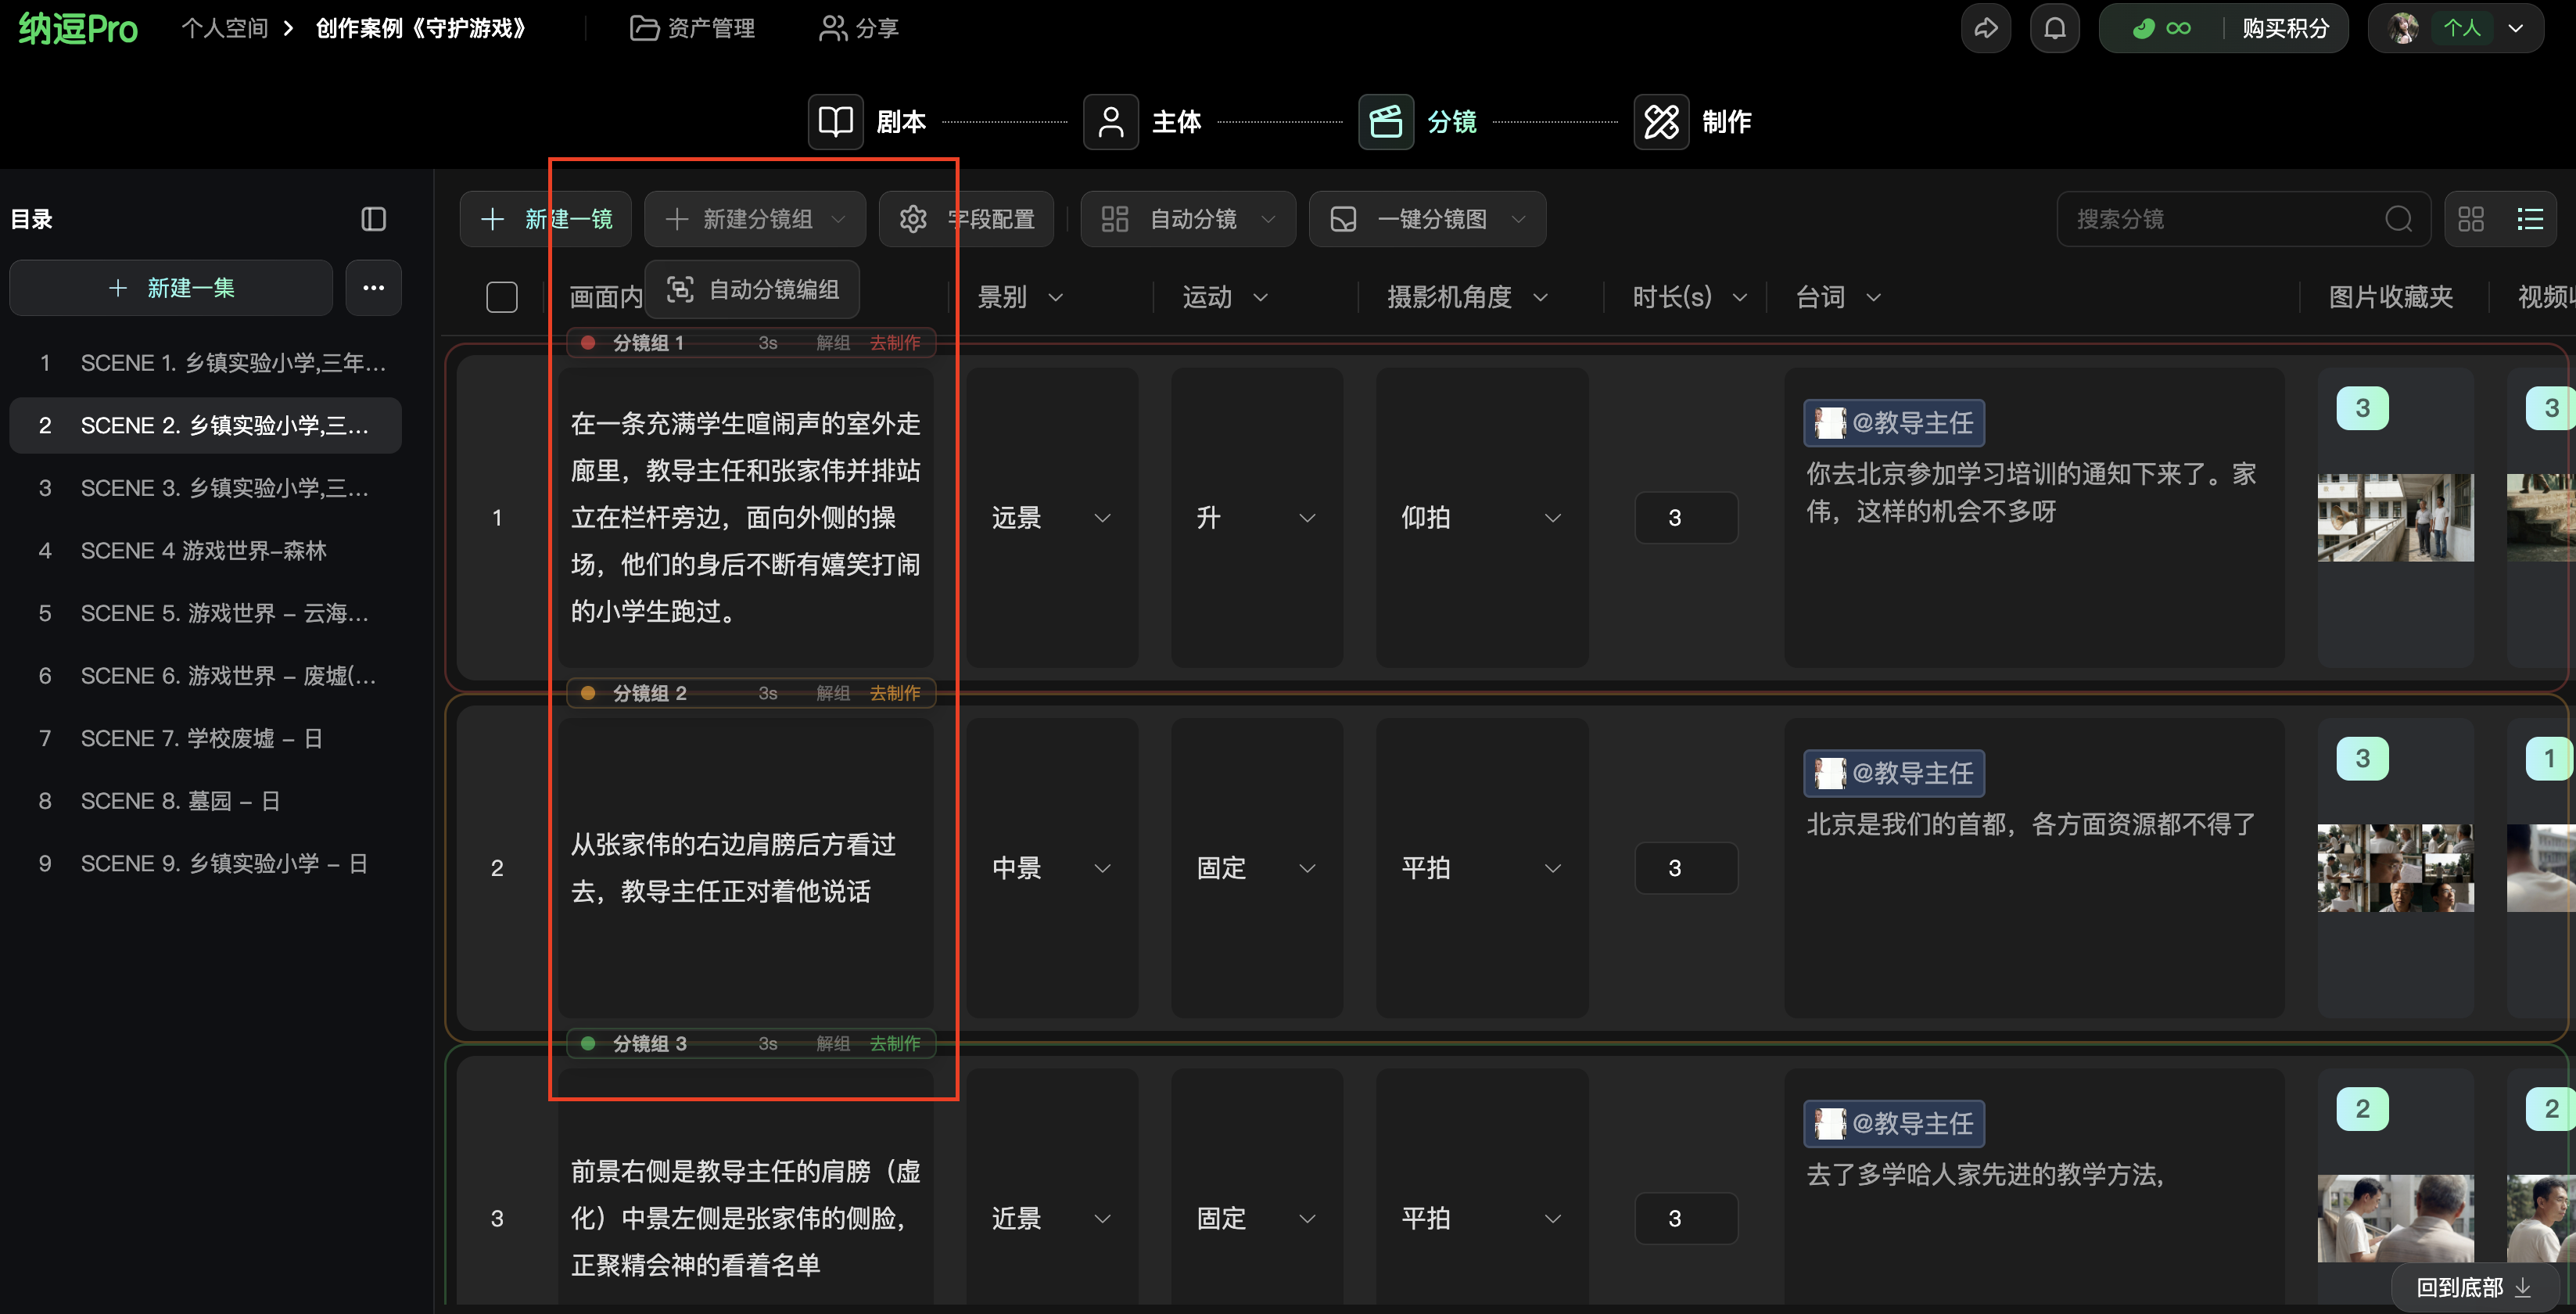Click the @教导主任 tag in row 2
Screen dimensions: 2576x1314
tap(1894, 773)
